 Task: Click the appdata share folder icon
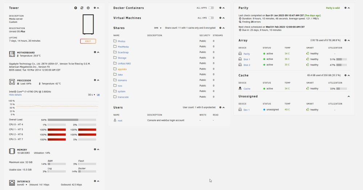coord(115,69)
